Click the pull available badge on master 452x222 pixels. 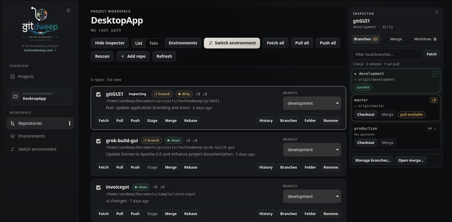pos(412,115)
